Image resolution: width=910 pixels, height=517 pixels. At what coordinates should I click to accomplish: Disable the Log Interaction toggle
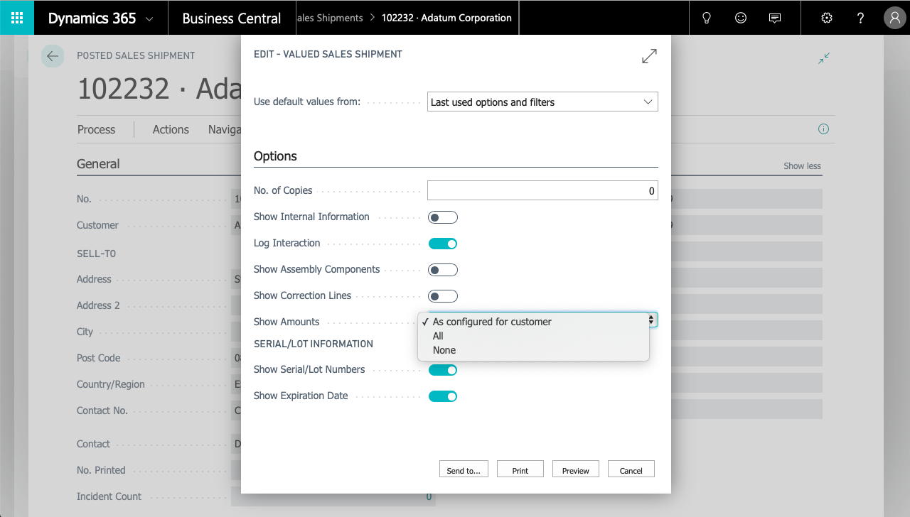443,243
